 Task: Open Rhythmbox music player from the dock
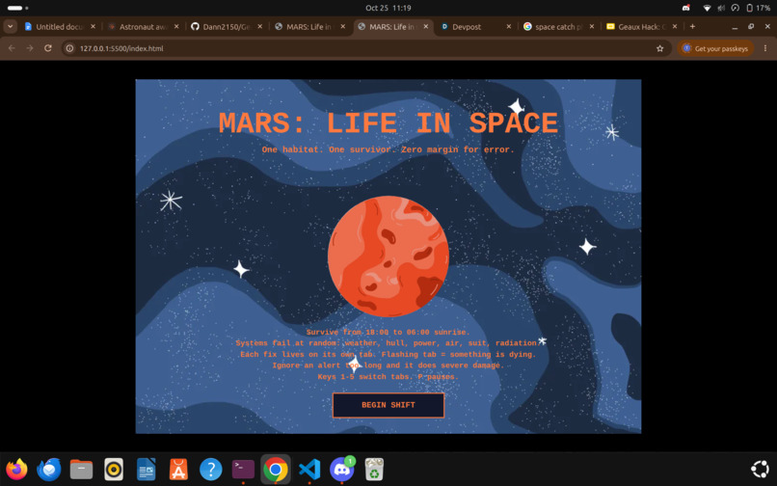pos(114,470)
